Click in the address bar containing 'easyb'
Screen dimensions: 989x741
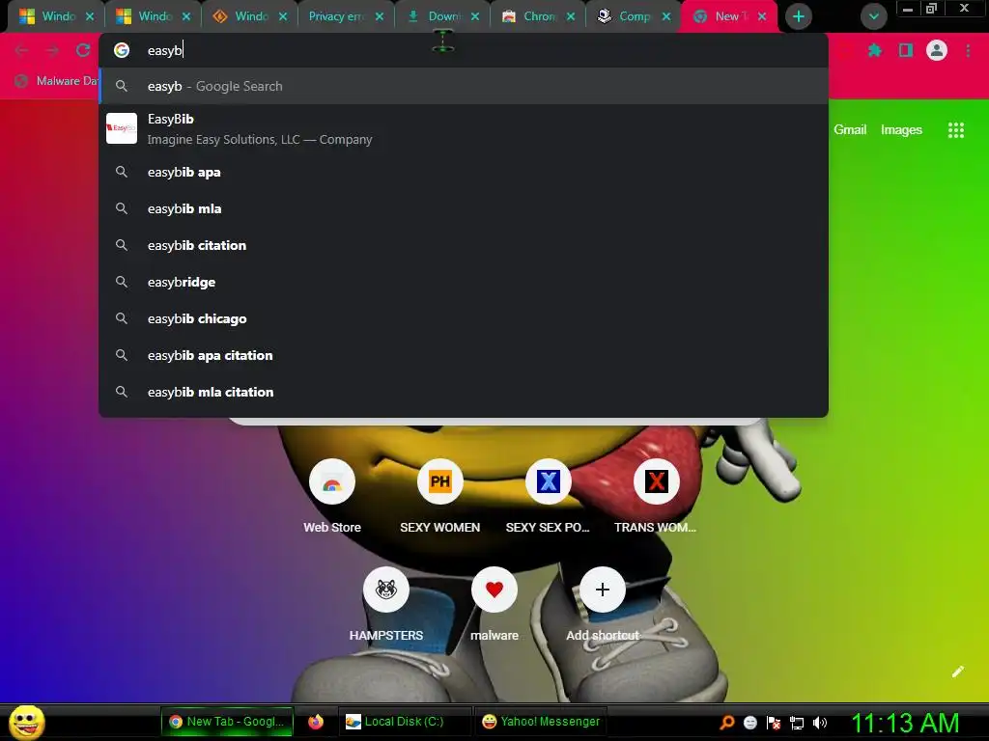[464, 50]
